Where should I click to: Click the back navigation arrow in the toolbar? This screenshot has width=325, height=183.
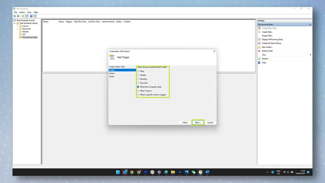14,16
